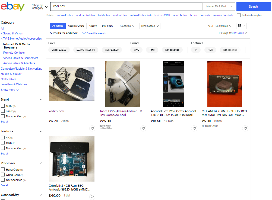Expand Show more categories
Viewport: 272px width, 200px height.
tap(10, 90)
